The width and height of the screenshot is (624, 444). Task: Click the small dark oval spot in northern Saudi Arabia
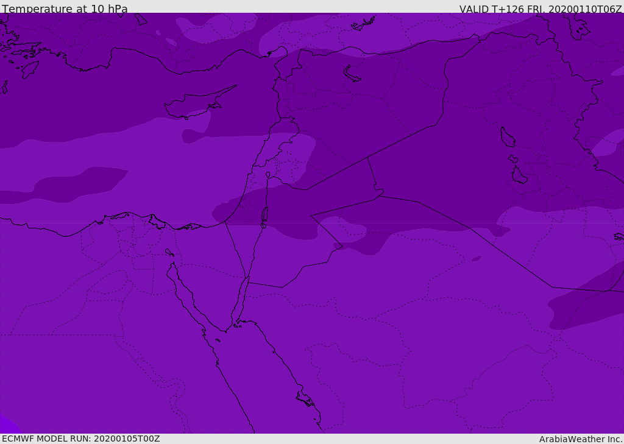(x=477, y=259)
